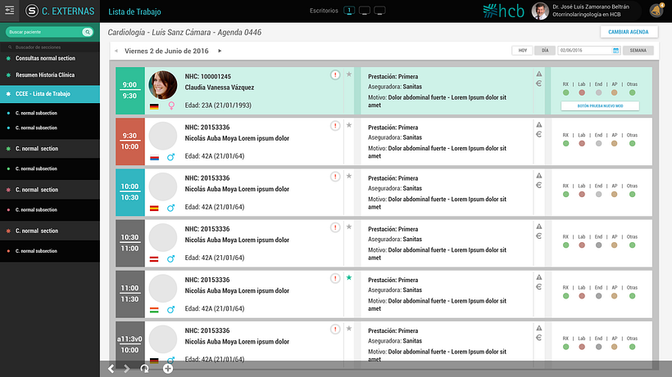672x377 pixels.
Task: Go to previous day arrow
Action: click(x=116, y=51)
